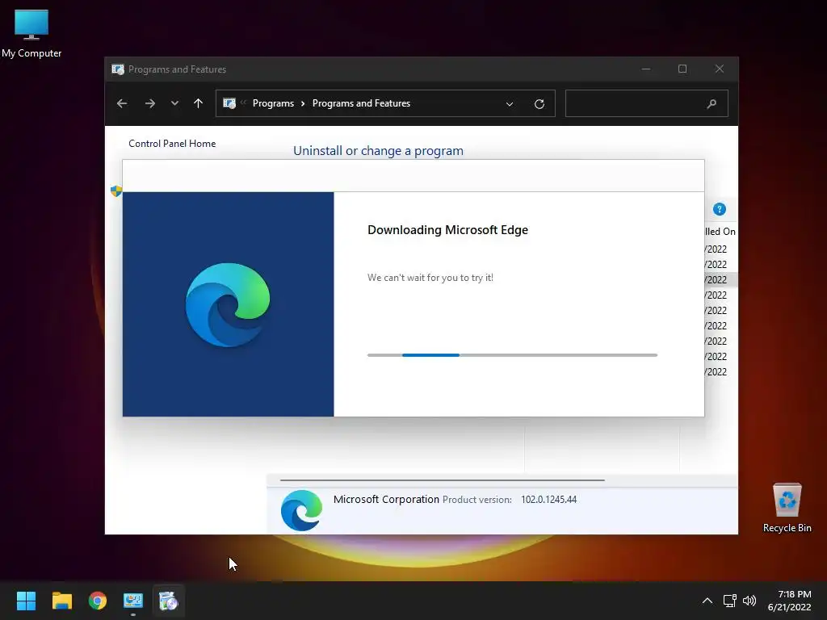Maximize the Programs and Features window
Screen dimensions: 827x620
click(682, 69)
